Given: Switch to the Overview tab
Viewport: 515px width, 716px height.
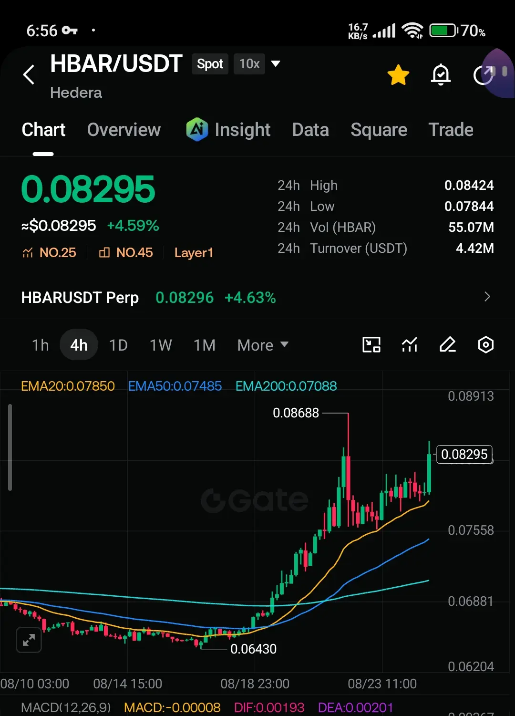Looking at the screenshot, I should pyautogui.click(x=124, y=130).
